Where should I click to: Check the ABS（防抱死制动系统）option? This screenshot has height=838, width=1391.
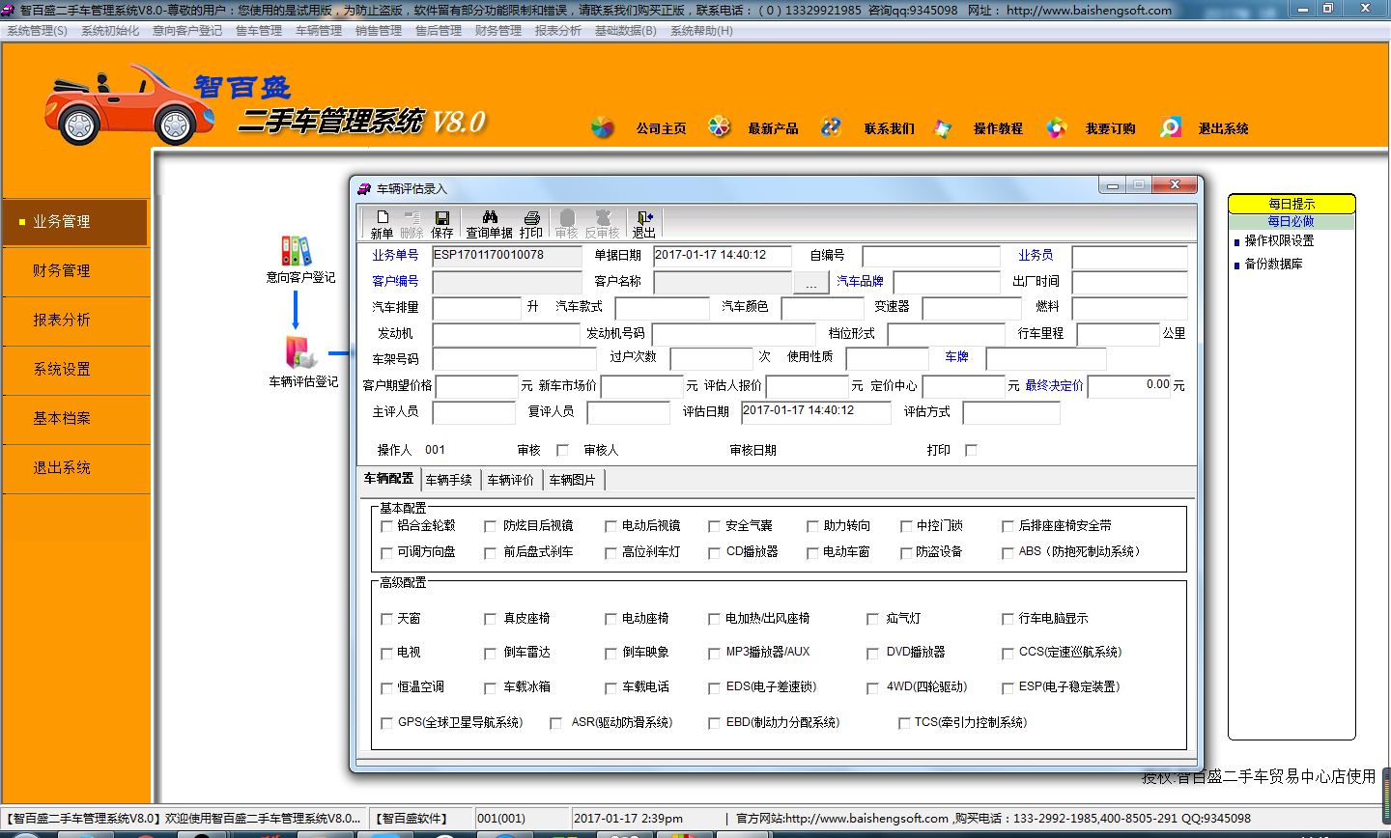[x=1008, y=553]
